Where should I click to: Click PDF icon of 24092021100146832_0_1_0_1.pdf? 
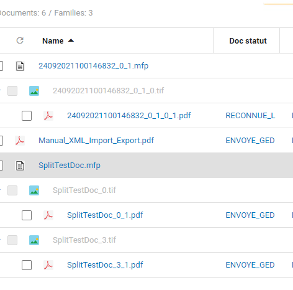click(x=48, y=116)
